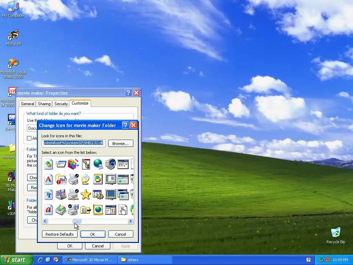
Task: Choose the monitor showing a list window icon
Action: click(111, 179)
